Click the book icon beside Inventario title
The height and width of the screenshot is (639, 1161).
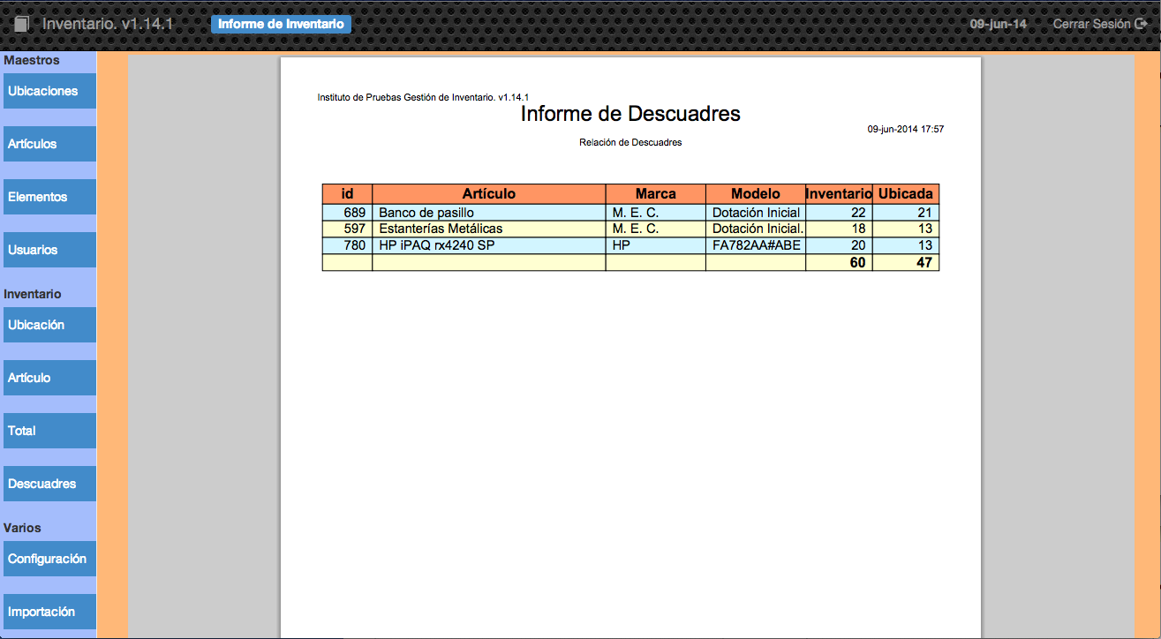click(x=22, y=24)
